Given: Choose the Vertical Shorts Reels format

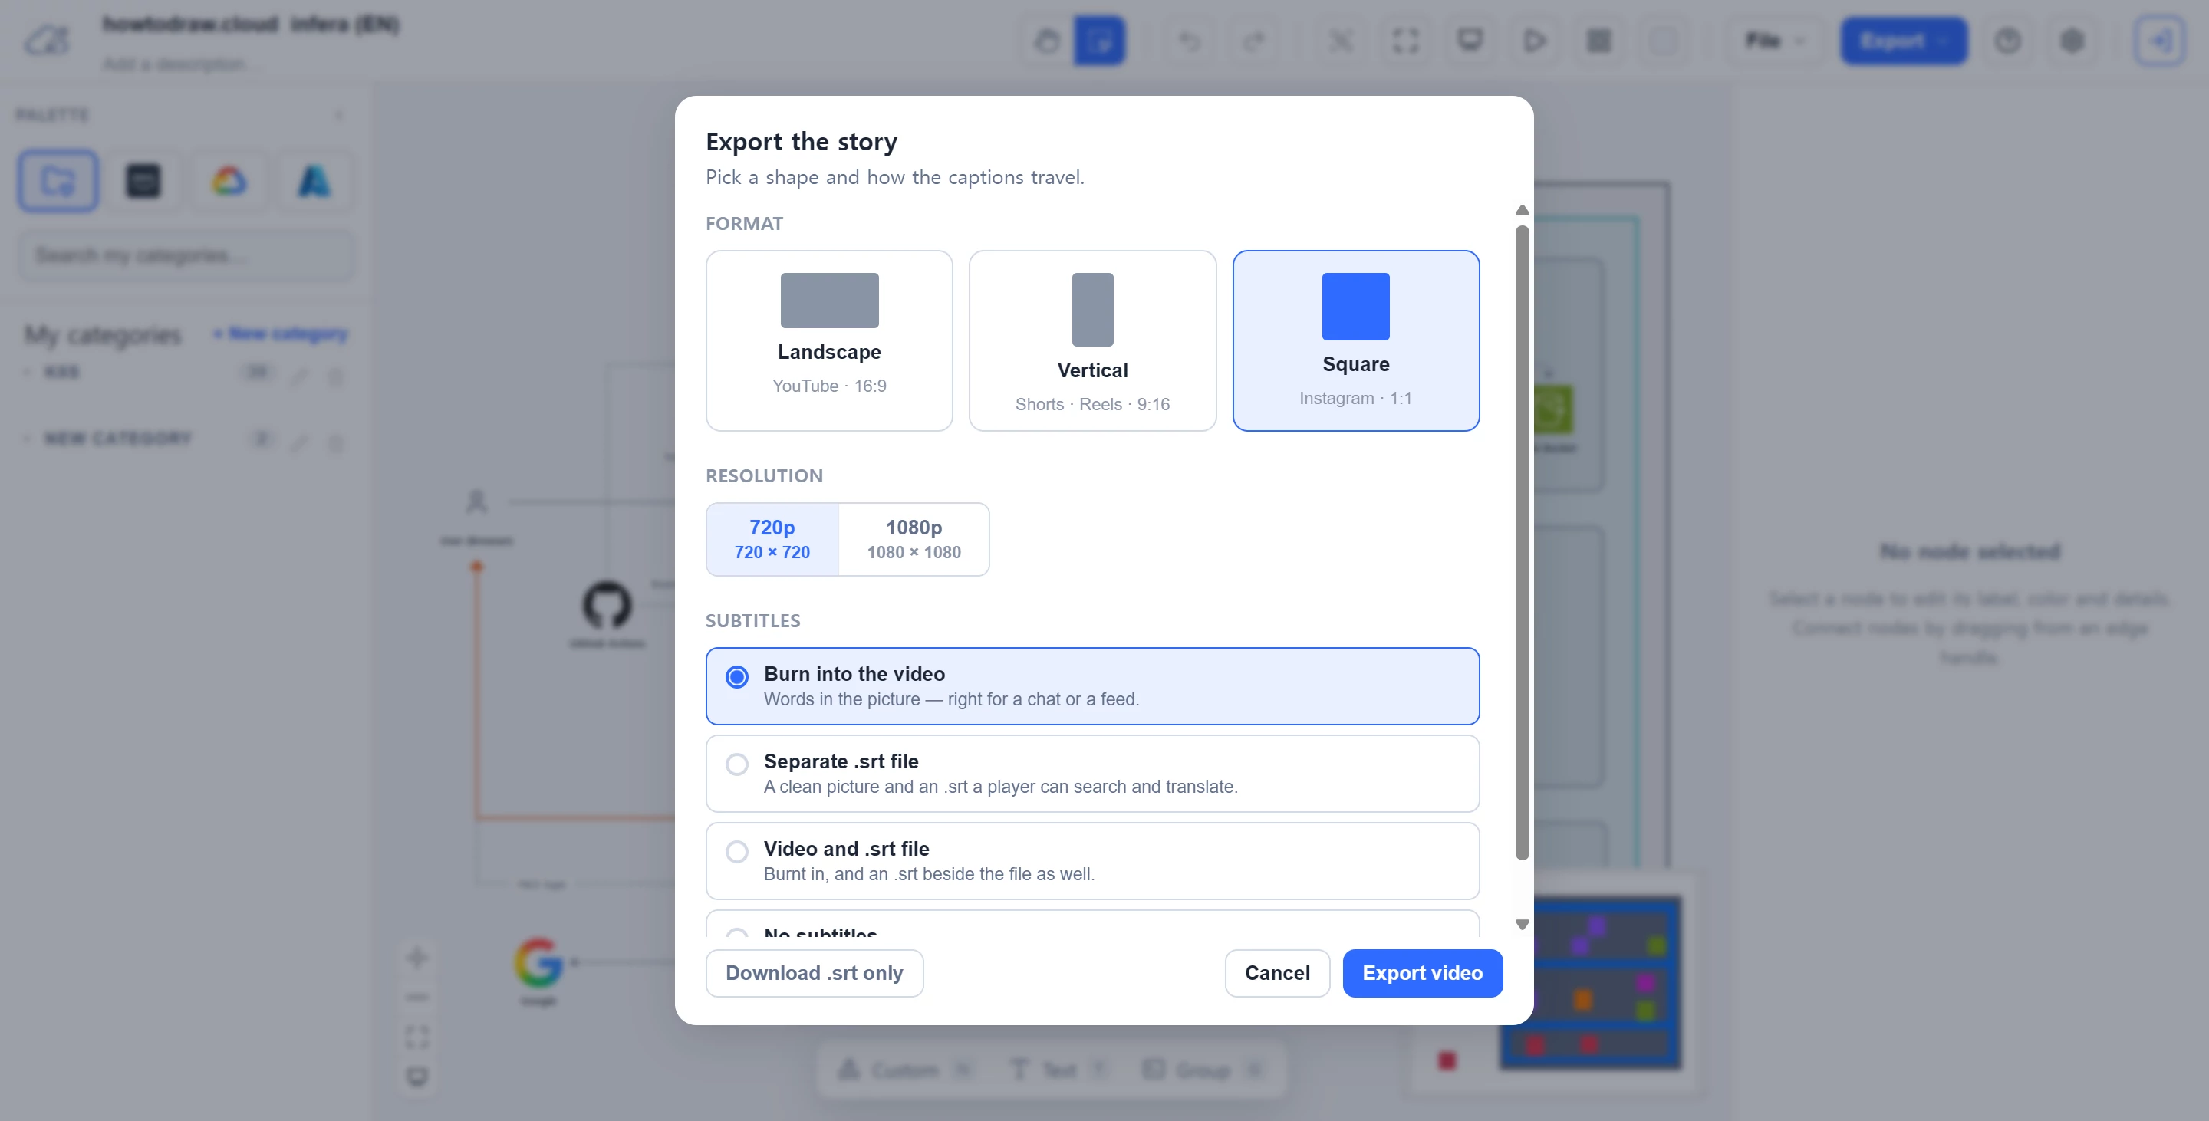Looking at the screenshot, I should click(1091, 340).
